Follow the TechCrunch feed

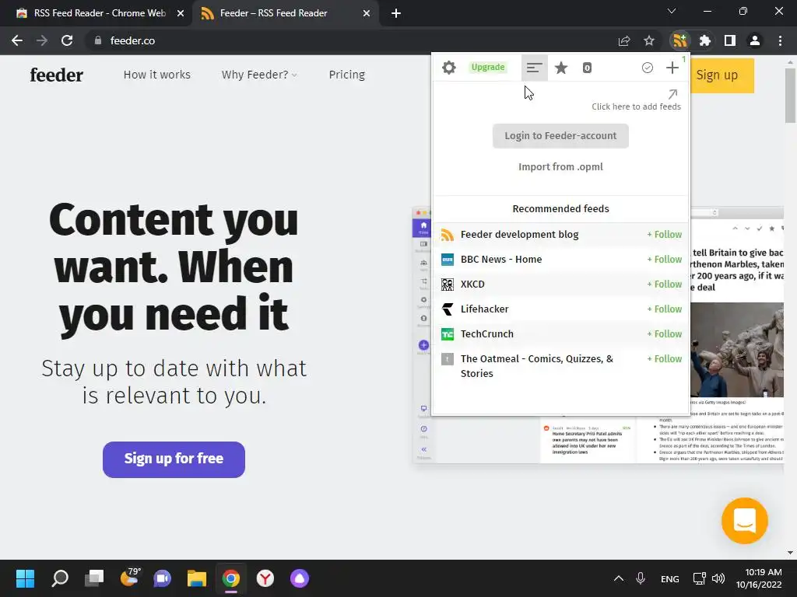(665, 334)
